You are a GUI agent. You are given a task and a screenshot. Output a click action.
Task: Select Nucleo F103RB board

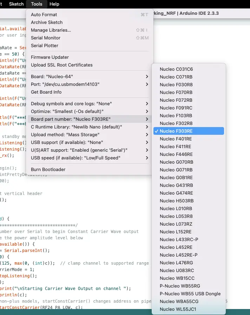189,115
